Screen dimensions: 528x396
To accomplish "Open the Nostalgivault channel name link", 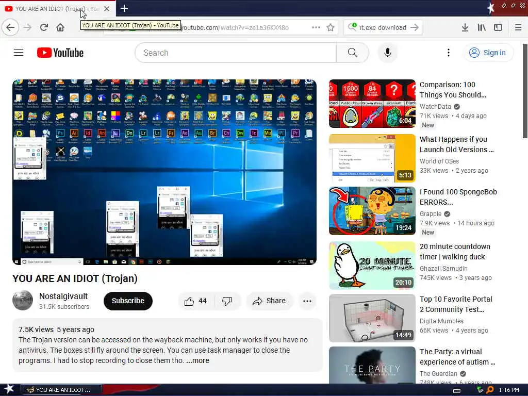I will [x=63, y=296].
